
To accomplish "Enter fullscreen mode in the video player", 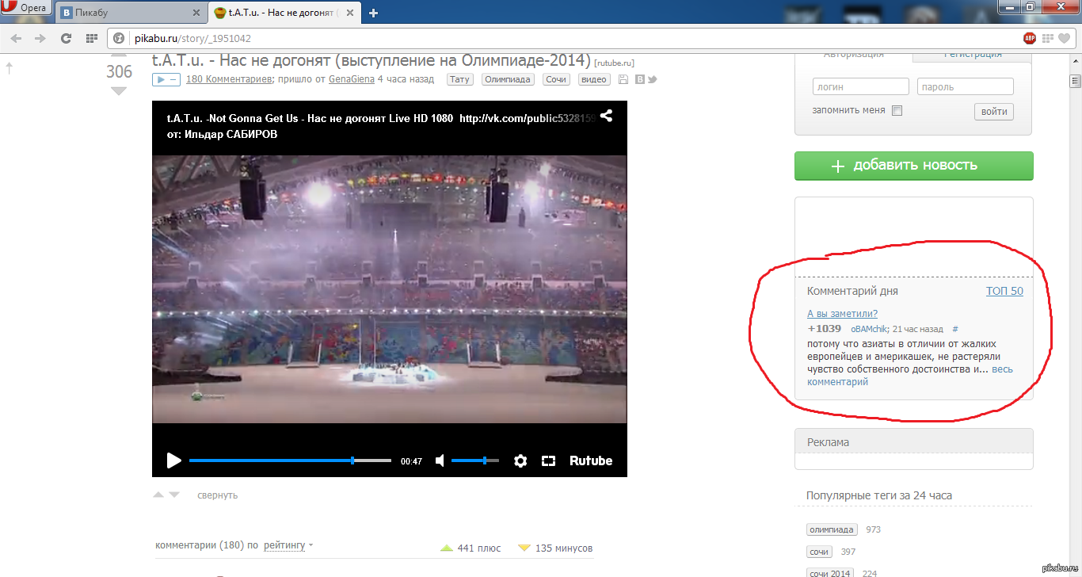I will (548, 460).
